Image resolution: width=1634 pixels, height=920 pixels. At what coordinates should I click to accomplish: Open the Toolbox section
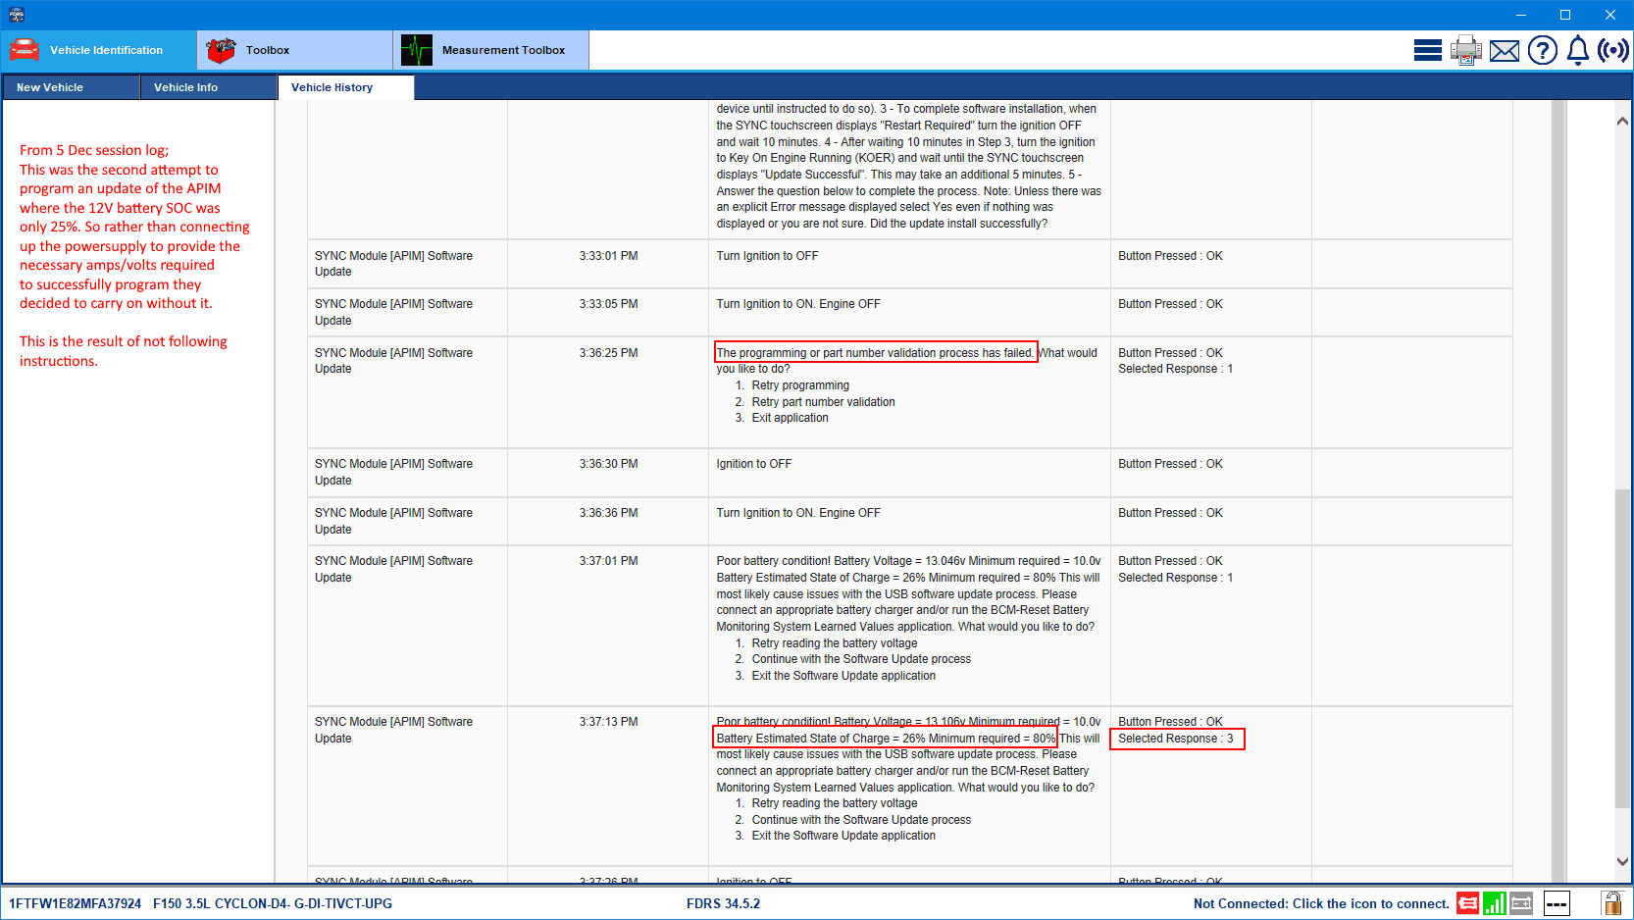(x=294, y=50)
